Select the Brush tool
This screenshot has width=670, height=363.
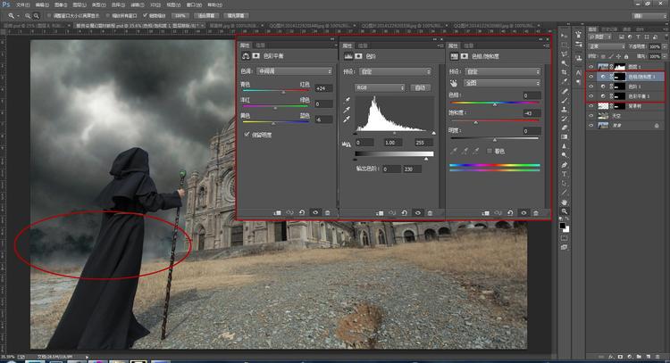click(565, 100)
